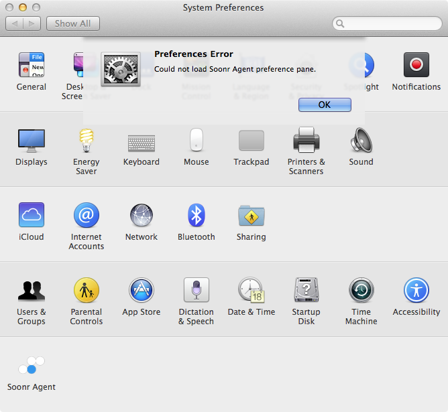Focus the System Preferences search field
Viewport: 448px width, 412px height.
tap(386, 23)
